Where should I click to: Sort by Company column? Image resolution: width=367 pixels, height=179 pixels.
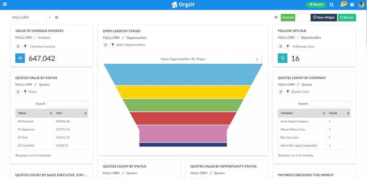[302, 113]
